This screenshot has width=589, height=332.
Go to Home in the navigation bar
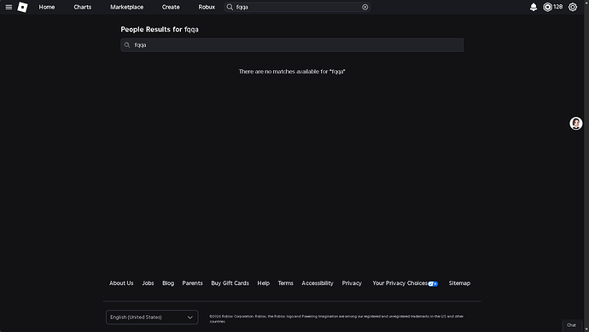point(47,7)
